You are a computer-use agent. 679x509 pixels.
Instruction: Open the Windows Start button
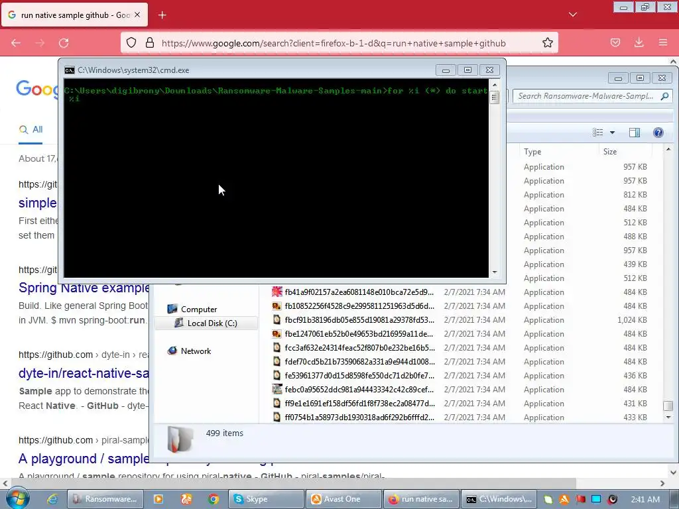(17, 498)
